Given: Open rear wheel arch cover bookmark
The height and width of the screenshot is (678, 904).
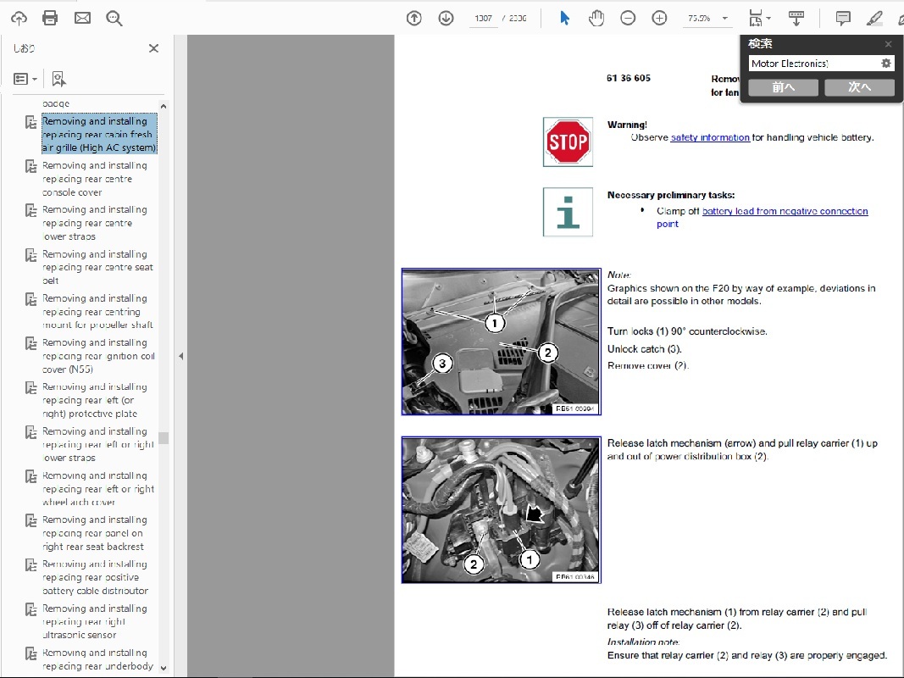Looking at the screenshot, I should tap(98, 489).
